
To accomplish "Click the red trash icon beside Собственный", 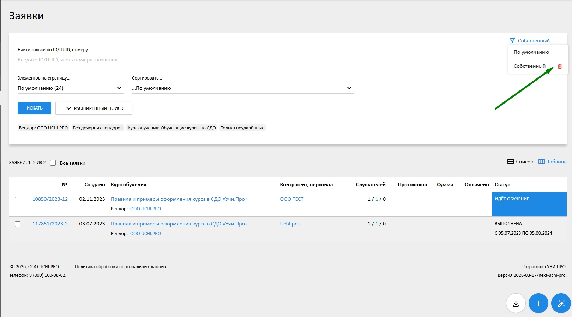I will pyautogui.click(x=560, y=66).
